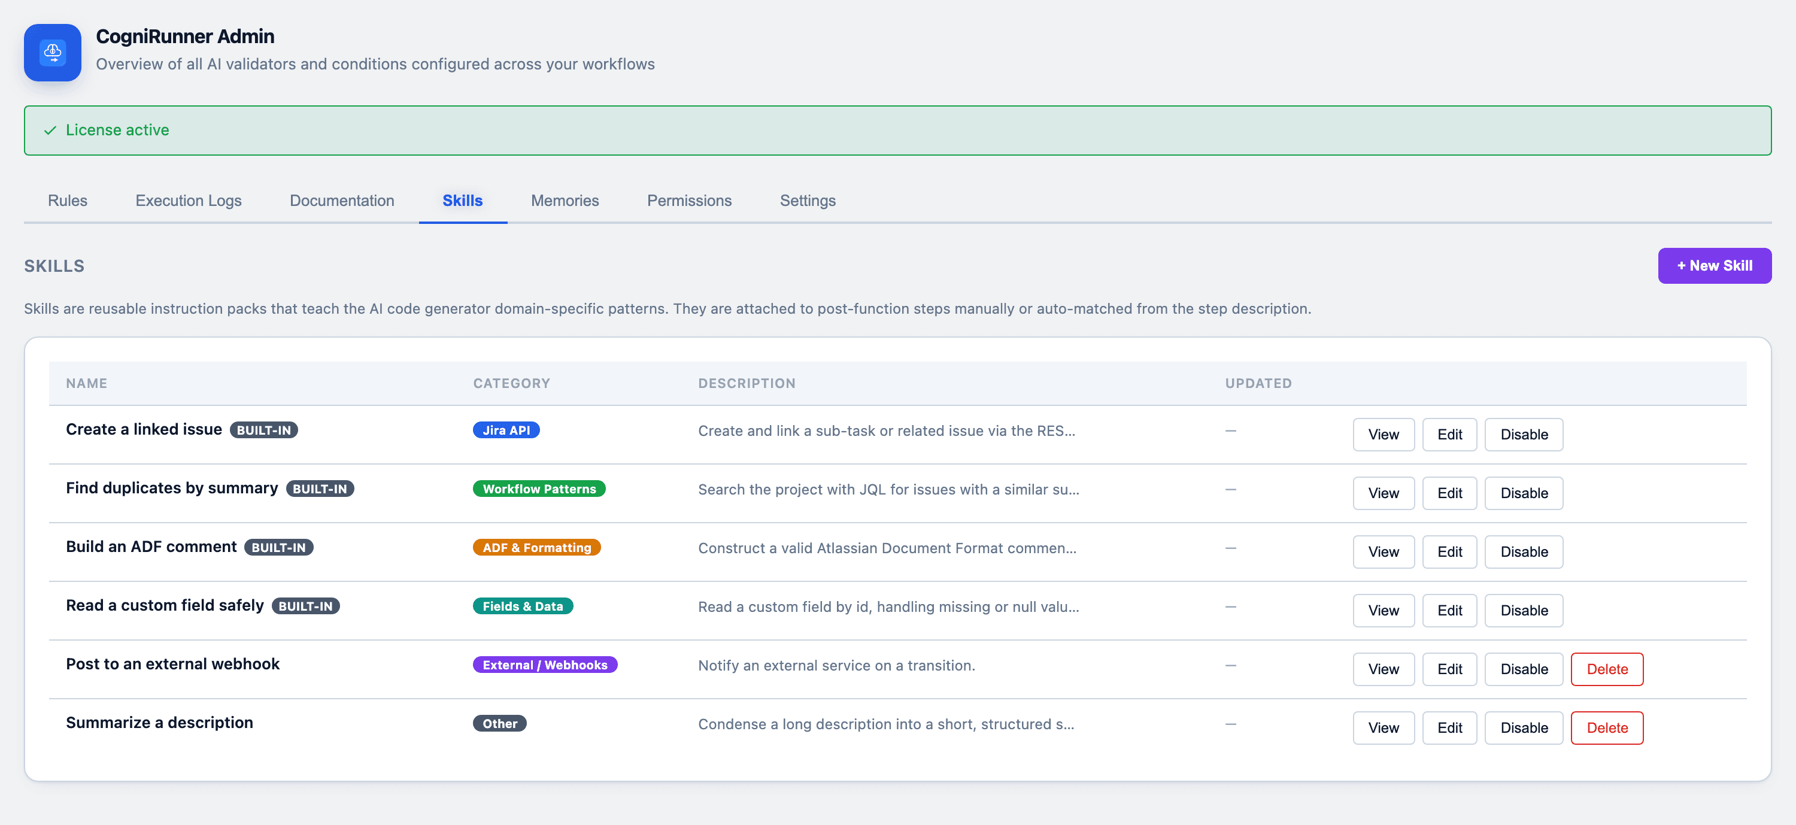The image size is (1796, 825).
Task: Edit the Read a custom field safely skill
Action: pos(1449,610)
